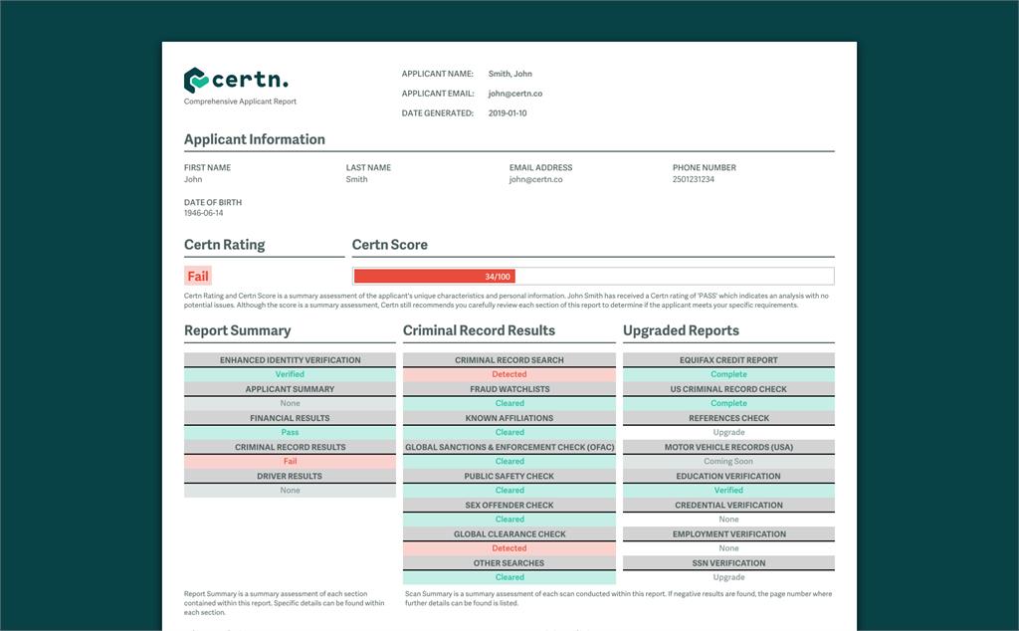
Task: Open the Equifax Credit Report section
Action: pos(728,359)
